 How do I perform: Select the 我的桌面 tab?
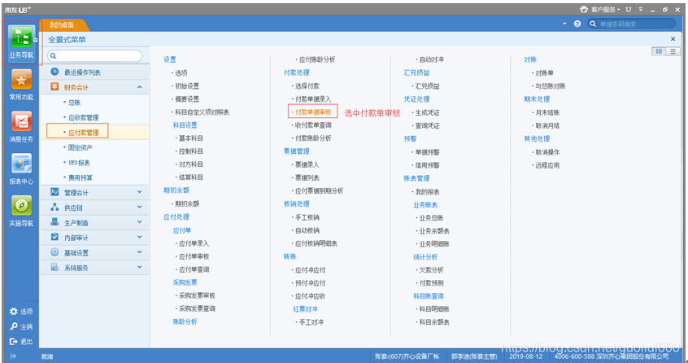tap(62, 25)
